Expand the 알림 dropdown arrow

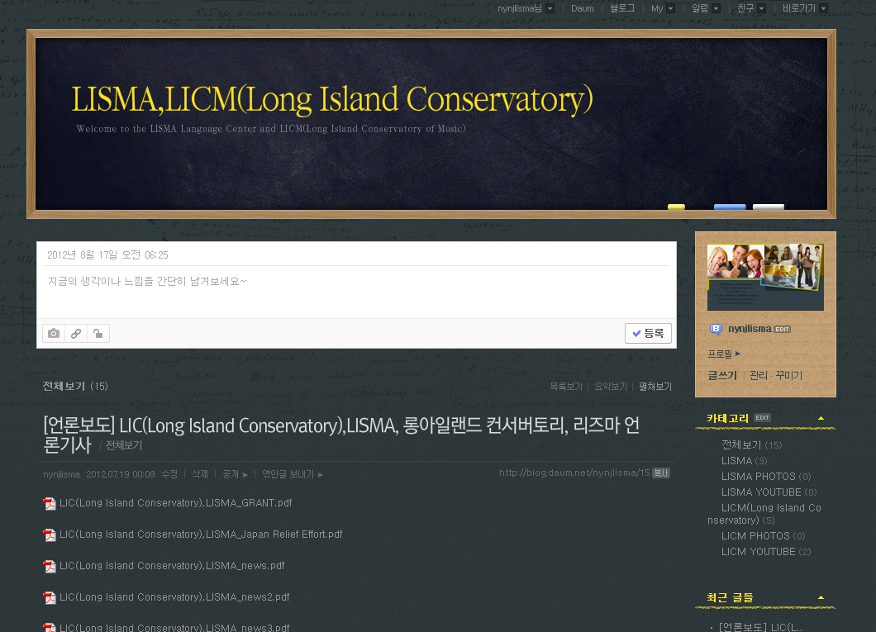[x=717, y=8]
